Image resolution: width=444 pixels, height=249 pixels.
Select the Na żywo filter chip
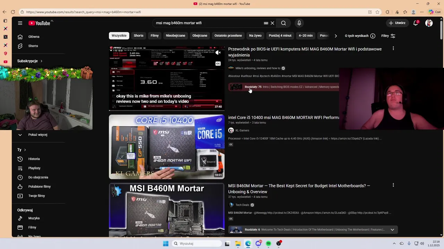tap(255, 36)
